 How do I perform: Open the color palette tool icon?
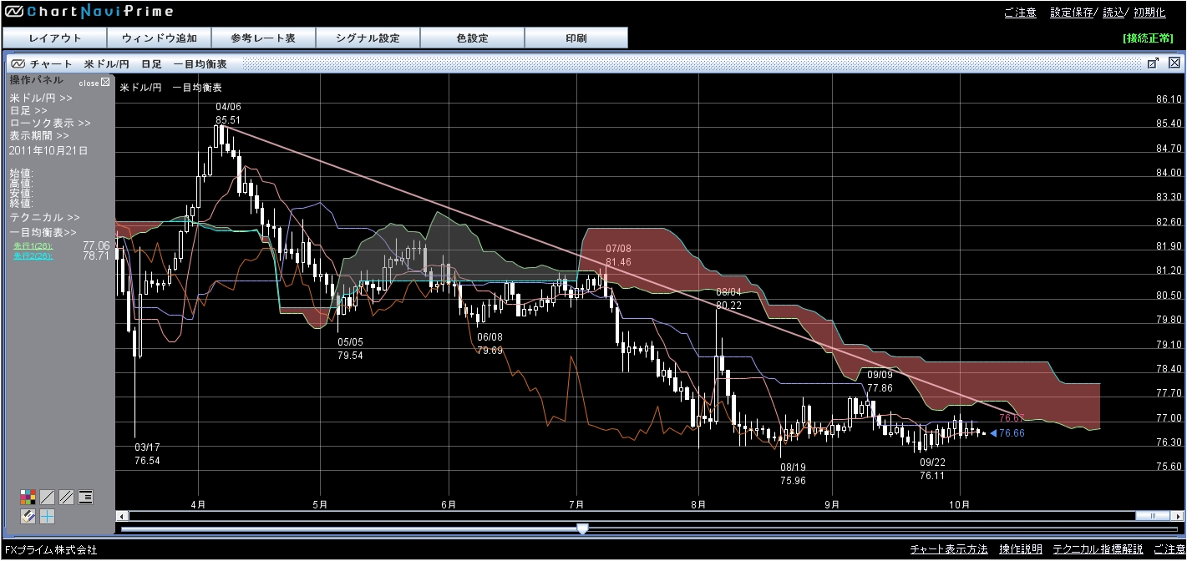[28, 498]
